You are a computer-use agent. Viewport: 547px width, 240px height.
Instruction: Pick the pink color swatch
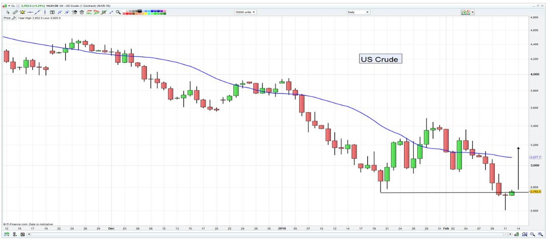click(165, 11)
